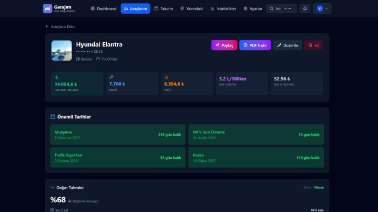The height and width of the screenshot is (212, 378).
Task: Select the %68 value retention figure
Action: point(58,200)
